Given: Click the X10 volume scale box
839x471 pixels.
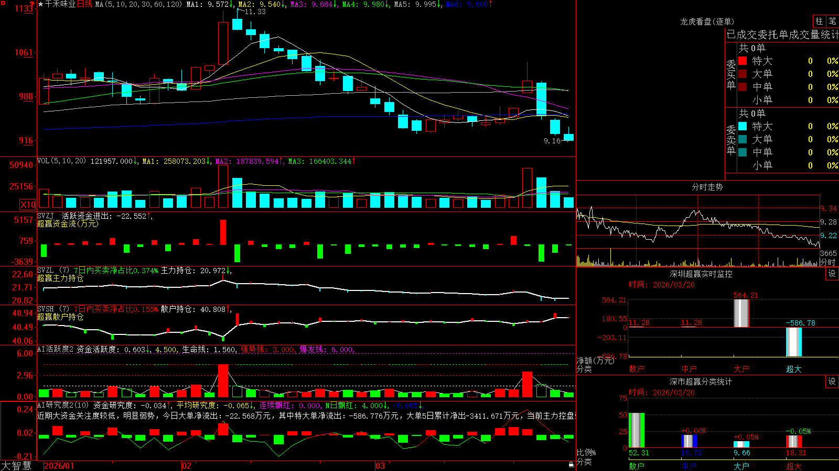Looking at the screenshot, I should [28, 205].
